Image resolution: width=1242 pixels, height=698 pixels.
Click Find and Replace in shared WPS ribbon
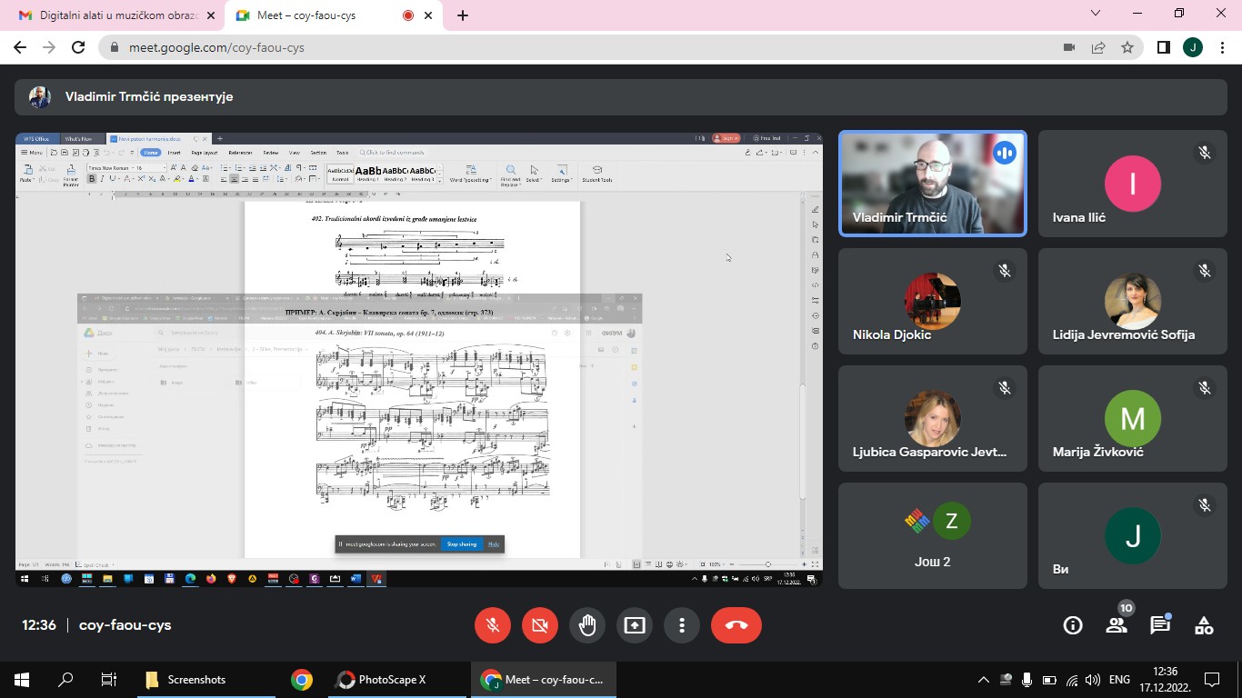click(x=510, y=174)
